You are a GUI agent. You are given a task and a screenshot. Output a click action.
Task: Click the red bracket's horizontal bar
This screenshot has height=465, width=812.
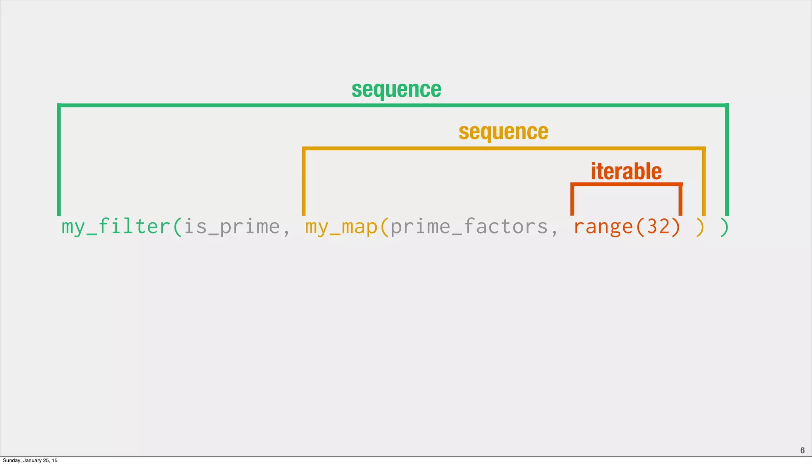tap(626, 184)
